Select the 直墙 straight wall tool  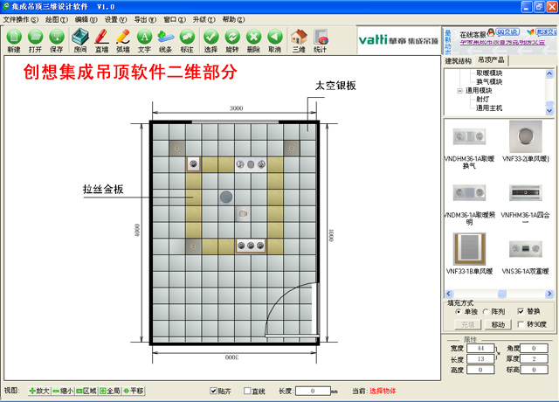coord(101,40)
